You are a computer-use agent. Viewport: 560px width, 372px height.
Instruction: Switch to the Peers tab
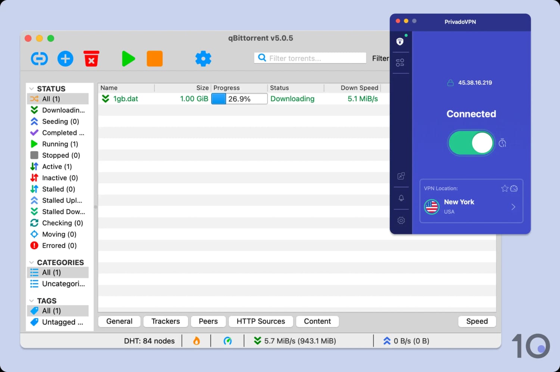[208, 321]
